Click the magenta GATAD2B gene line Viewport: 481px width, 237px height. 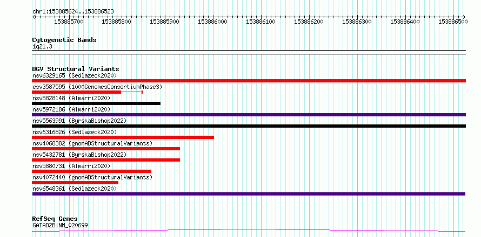pos(249,230)
